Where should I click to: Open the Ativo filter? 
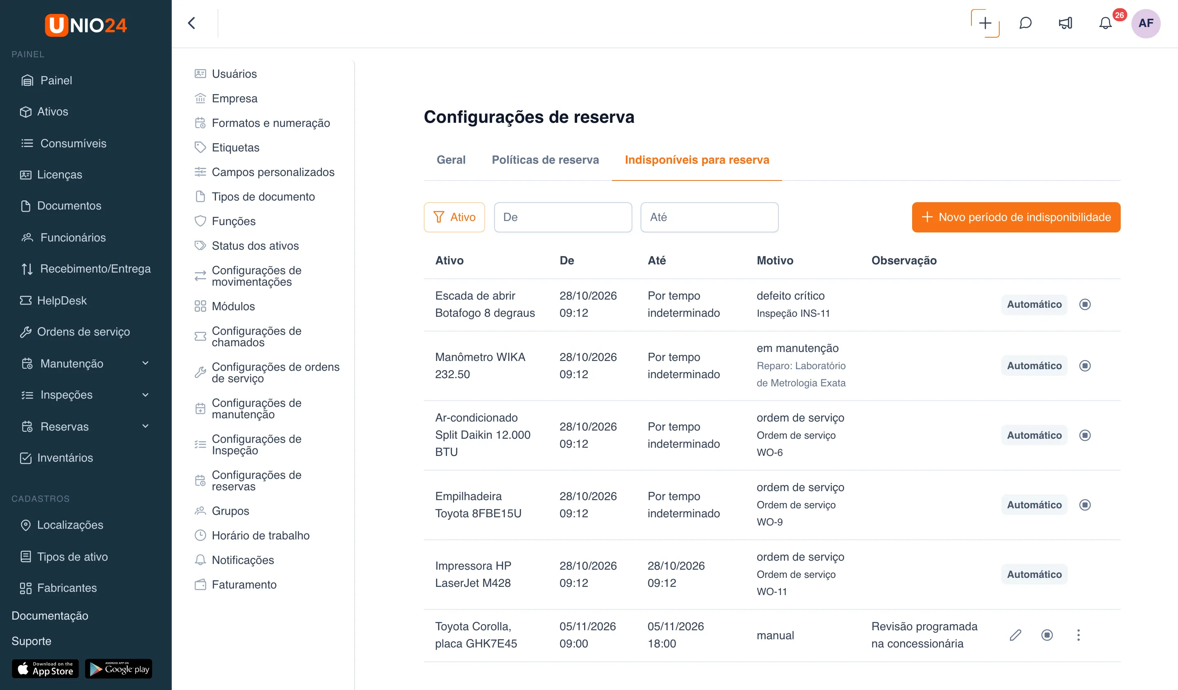[454, 217]
